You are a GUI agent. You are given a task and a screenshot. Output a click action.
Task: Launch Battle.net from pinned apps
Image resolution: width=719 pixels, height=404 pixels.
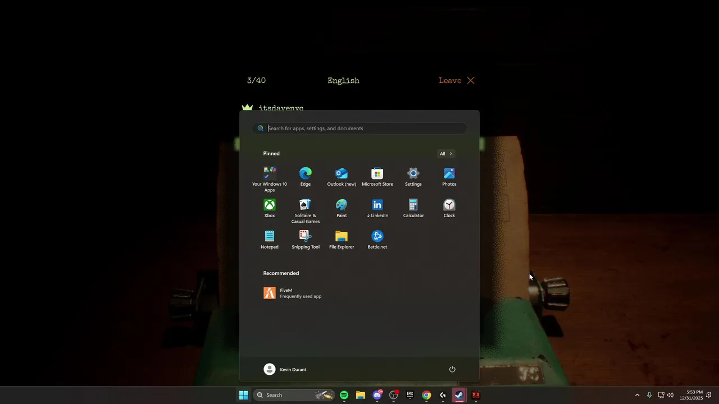(377, 240)
